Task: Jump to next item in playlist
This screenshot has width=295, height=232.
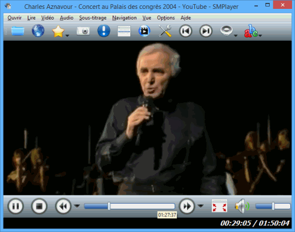Action: tap(206, 31)
